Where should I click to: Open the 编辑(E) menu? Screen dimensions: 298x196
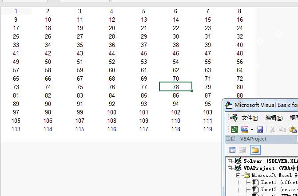point(274,118)
